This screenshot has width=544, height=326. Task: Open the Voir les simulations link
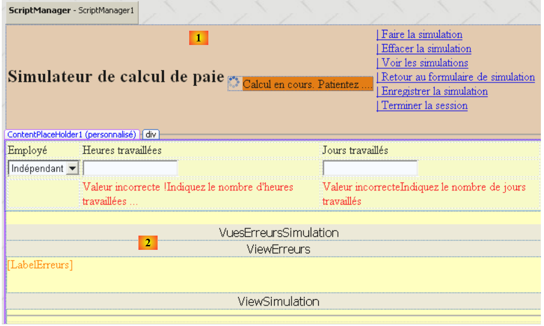(422, 63)
